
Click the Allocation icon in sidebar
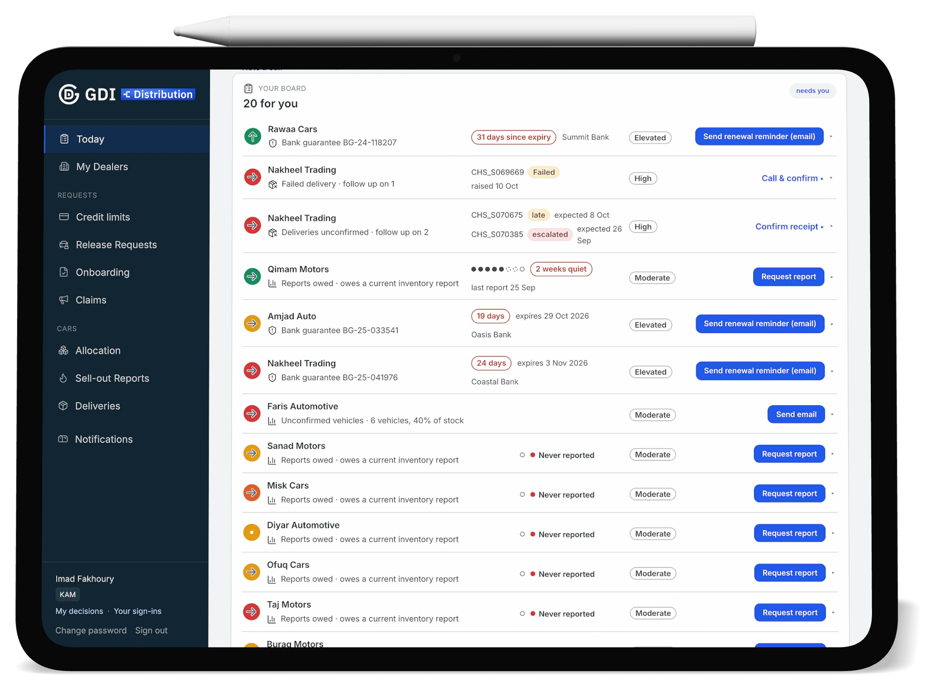(x=63, y=350)
